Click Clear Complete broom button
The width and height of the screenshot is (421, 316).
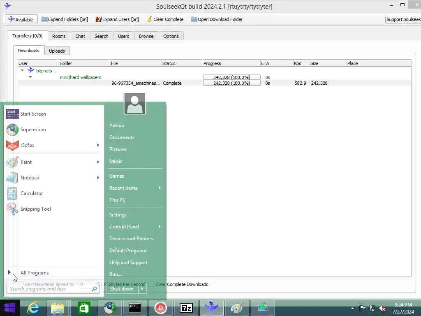165,19
